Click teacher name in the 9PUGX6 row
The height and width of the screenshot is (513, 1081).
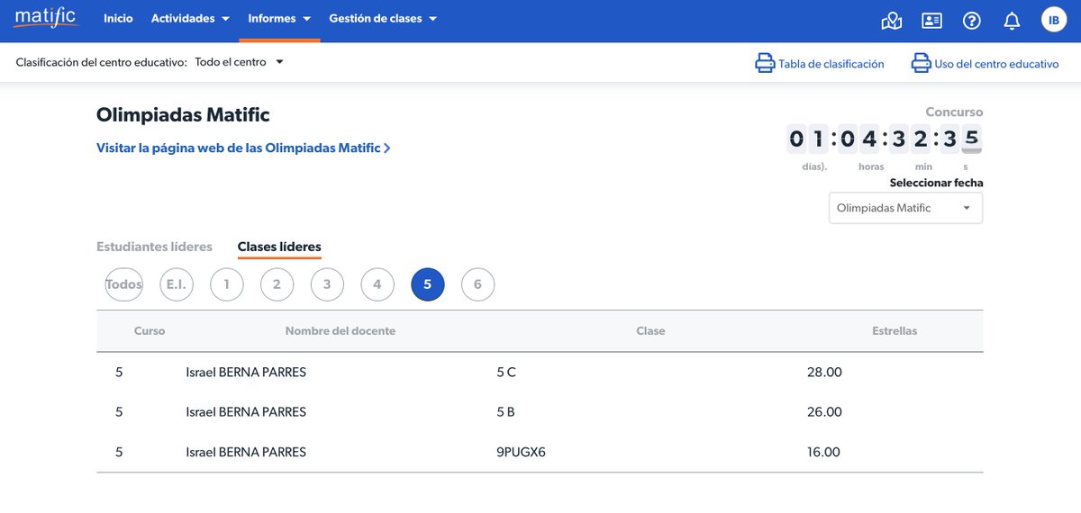[x=246, y=452]
